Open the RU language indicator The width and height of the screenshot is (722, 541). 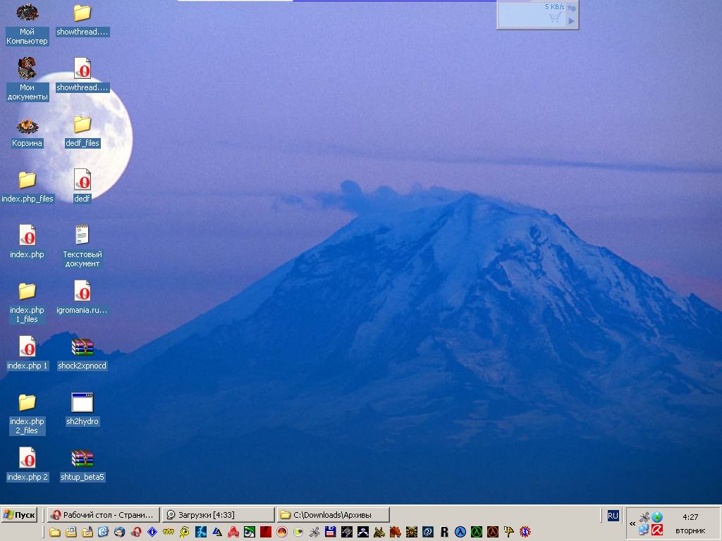[613, 516]
